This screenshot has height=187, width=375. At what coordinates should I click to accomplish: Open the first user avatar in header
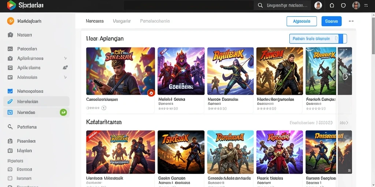(318, 5)
